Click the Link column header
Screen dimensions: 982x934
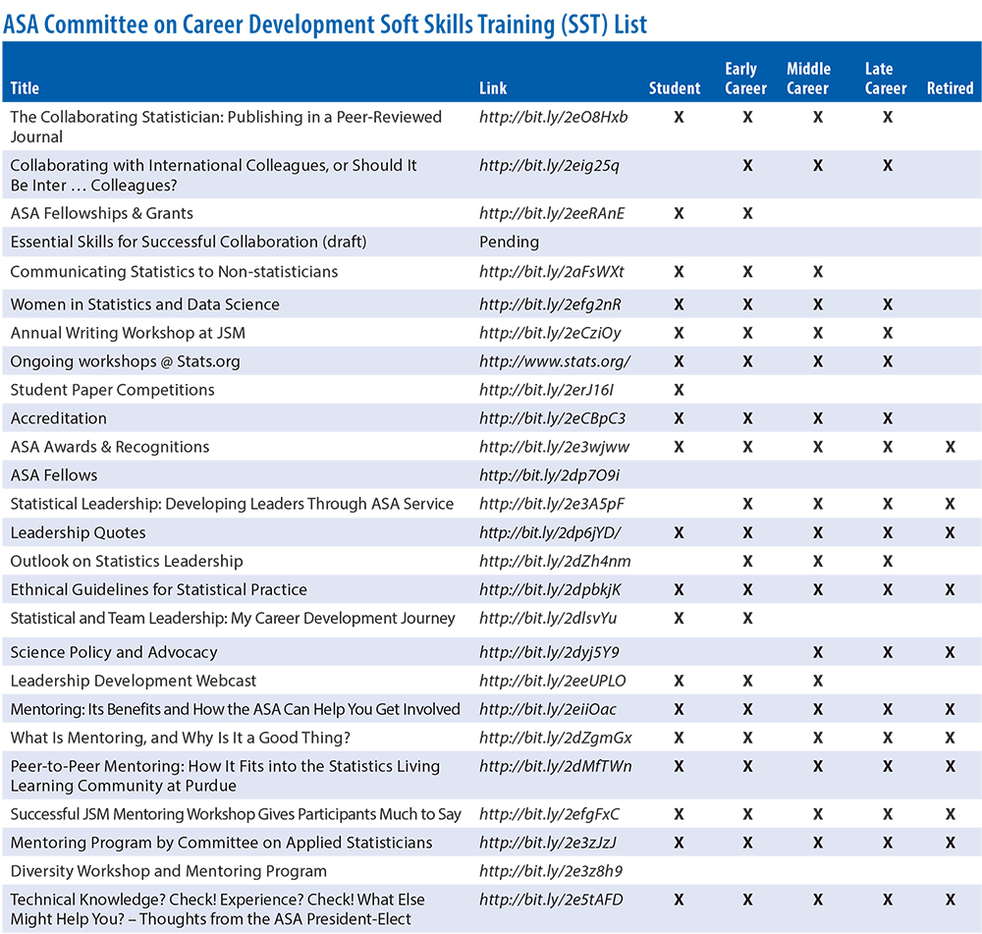(493, 88)
